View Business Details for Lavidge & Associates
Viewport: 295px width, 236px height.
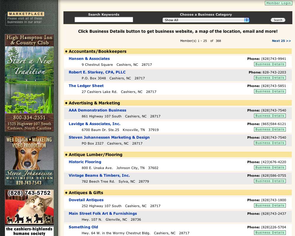270,129
